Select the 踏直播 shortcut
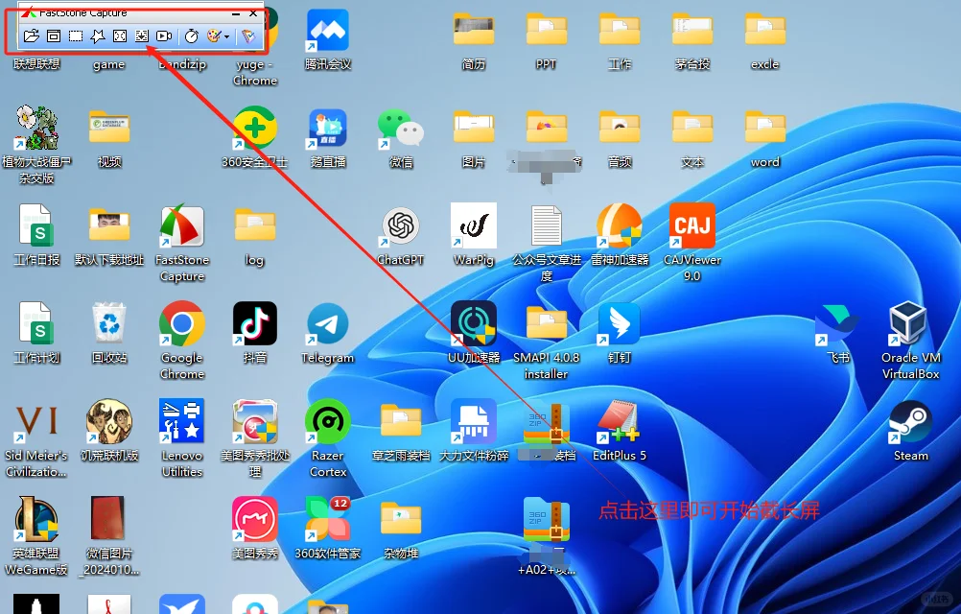This screenshot has height=614, width=961. pos(328,138)
